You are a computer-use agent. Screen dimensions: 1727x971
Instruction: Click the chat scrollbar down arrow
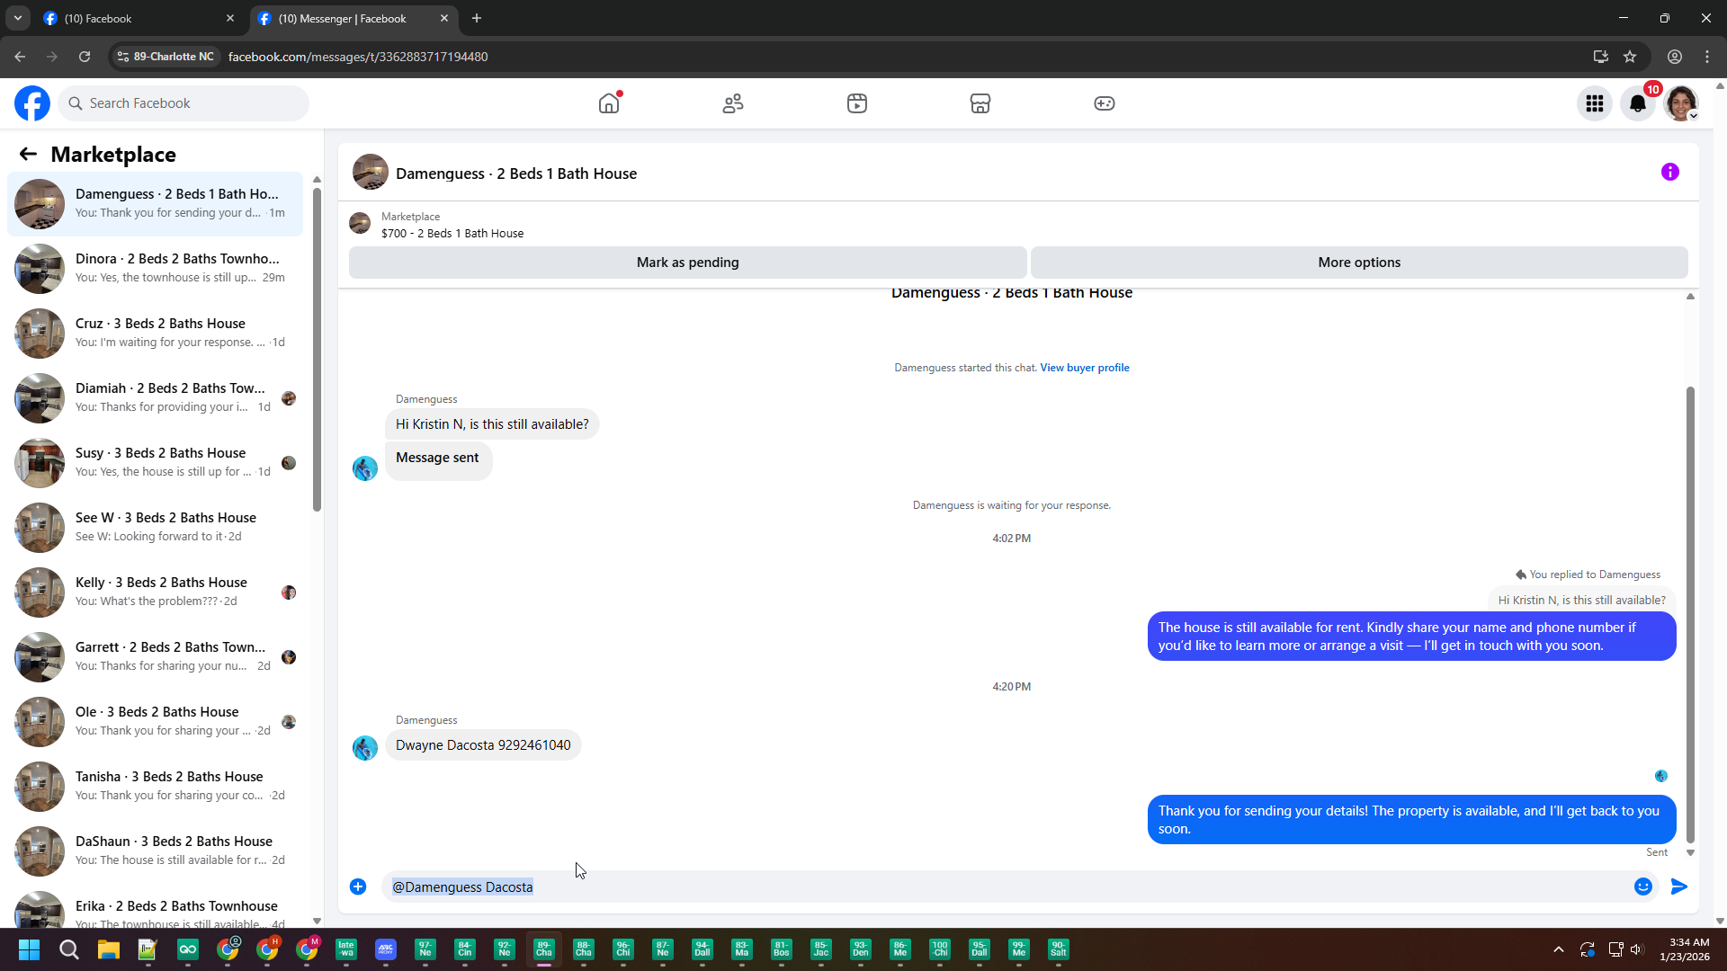(x=1690, y=852)
